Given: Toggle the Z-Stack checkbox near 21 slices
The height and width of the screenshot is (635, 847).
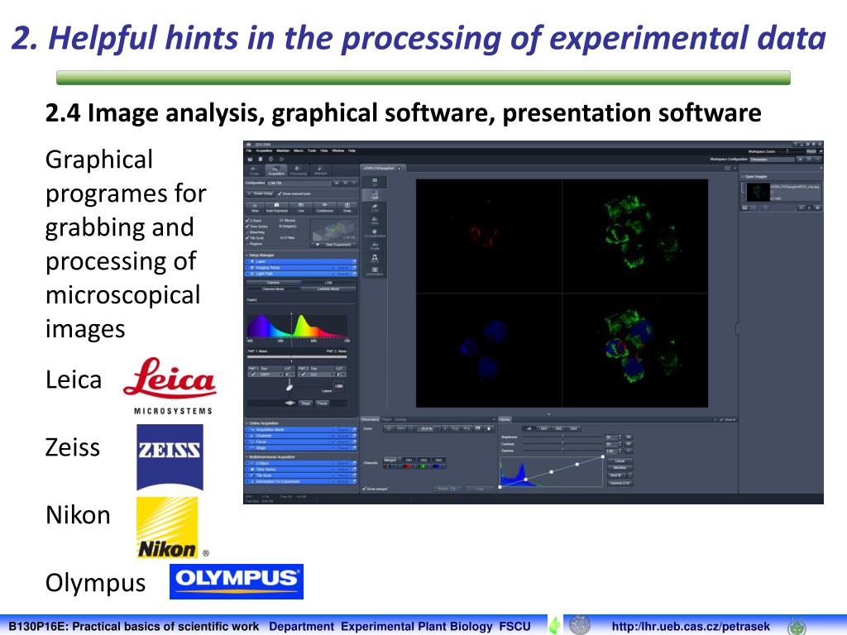Looking at the screenshot, I should click(247, 220).
